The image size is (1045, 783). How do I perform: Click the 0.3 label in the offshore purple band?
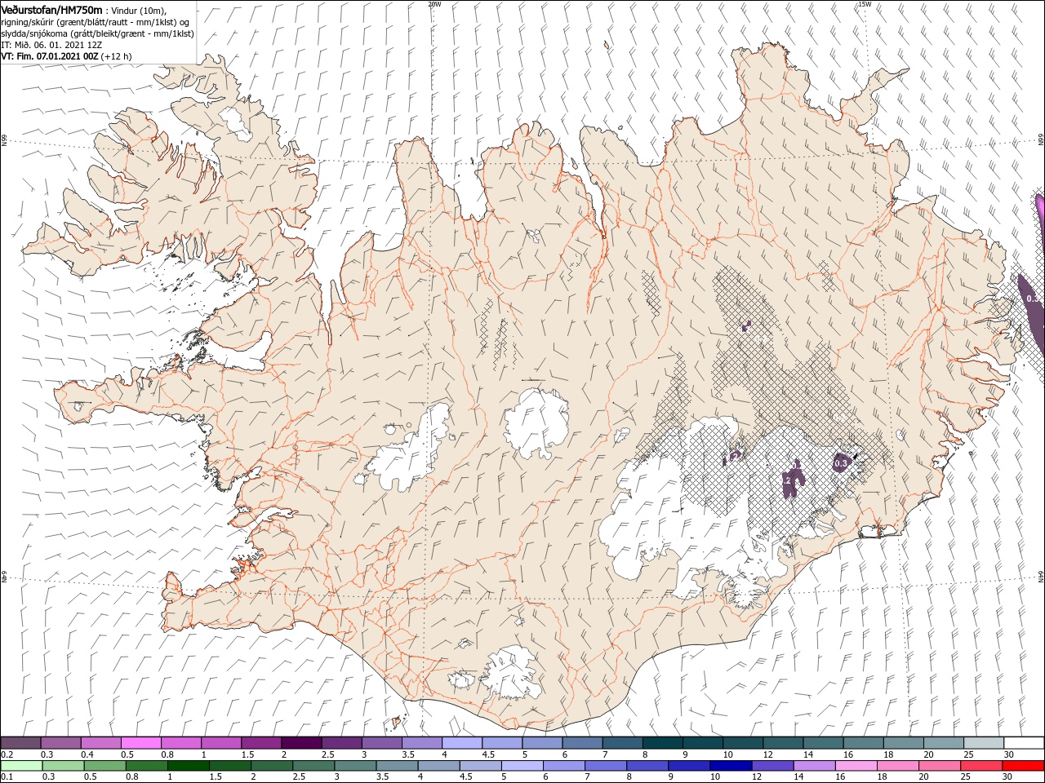(x=1033, y=299)
